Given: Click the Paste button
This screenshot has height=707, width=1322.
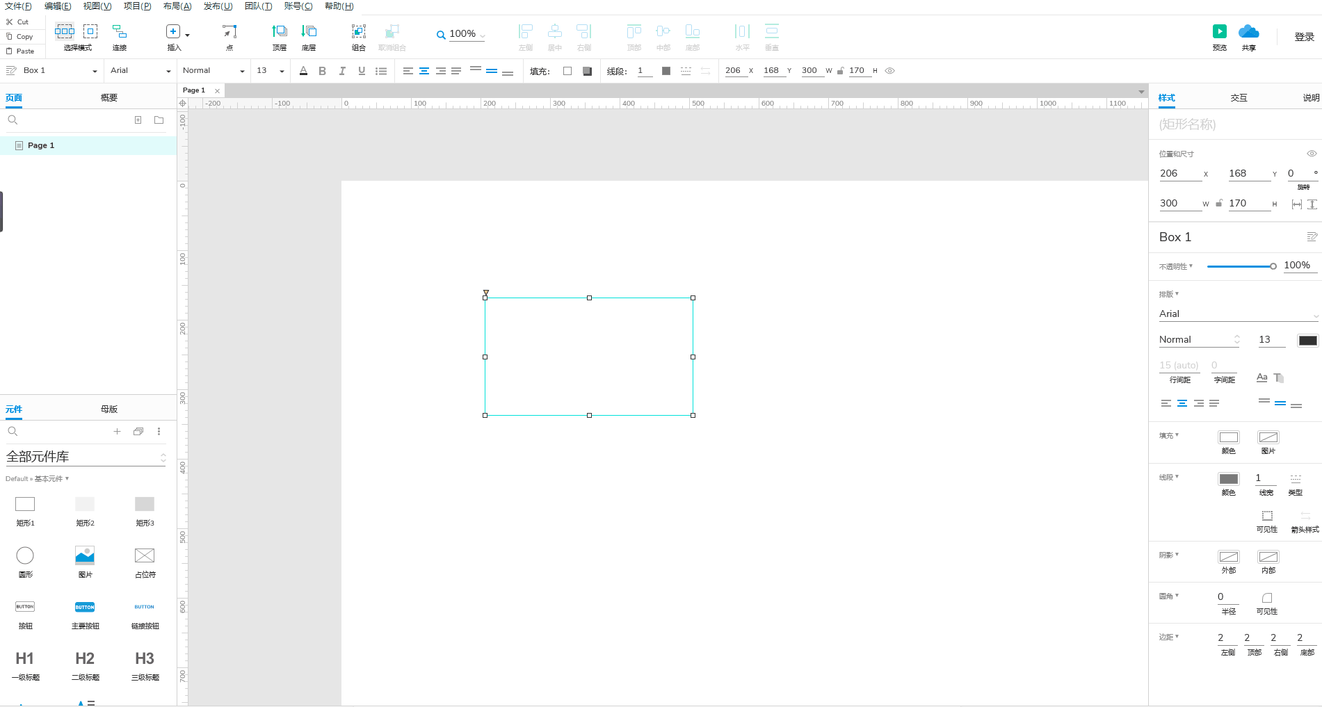Looking at the screenshot, I should click(x=21, y=51).
